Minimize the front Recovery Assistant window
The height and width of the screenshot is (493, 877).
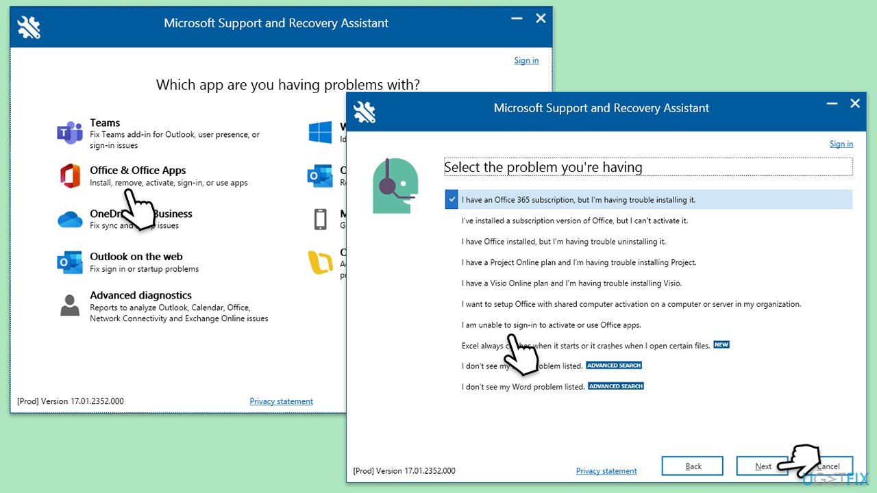pyautogui.click(x=832, y=104)
